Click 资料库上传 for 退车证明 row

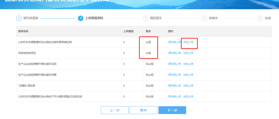point(174,64)
